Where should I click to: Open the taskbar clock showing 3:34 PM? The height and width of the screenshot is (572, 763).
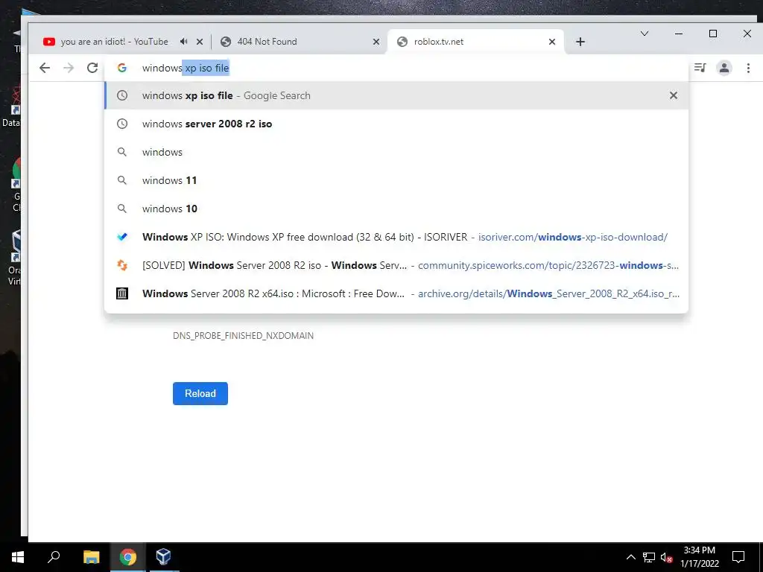[700, 557]
